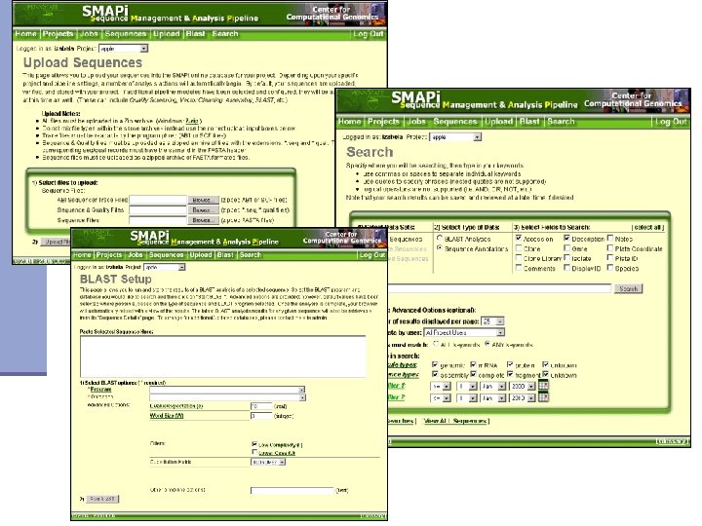Click the Run BLAST button

tap(102, 499)
